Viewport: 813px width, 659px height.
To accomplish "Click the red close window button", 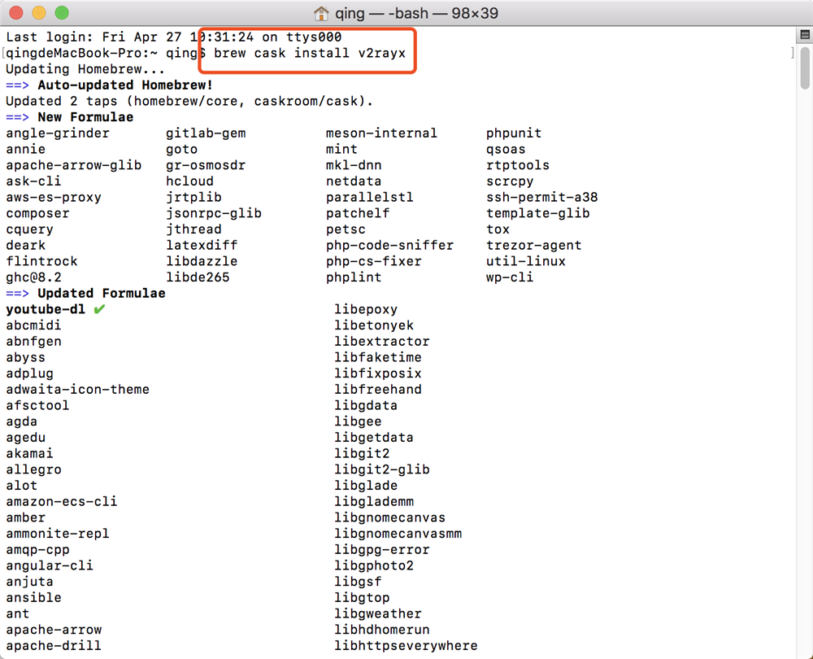I will point(16,13).
